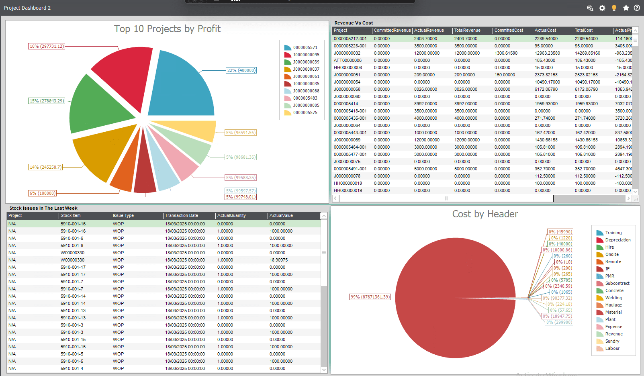Click legend icon for project J0000000095
This screenshot has height=376, width=644.
coord(288,55)
